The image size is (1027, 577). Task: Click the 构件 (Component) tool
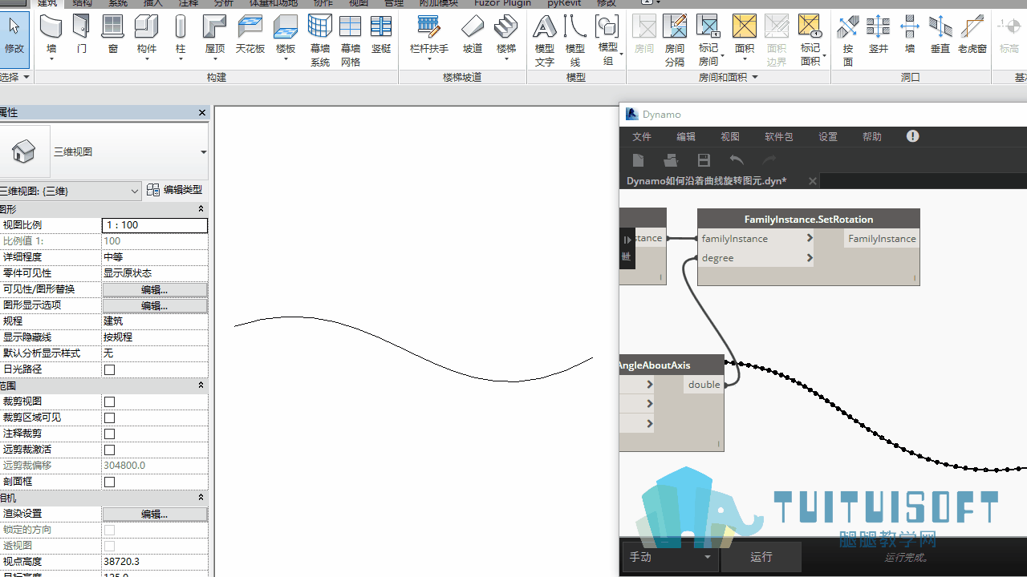(147, 37)
